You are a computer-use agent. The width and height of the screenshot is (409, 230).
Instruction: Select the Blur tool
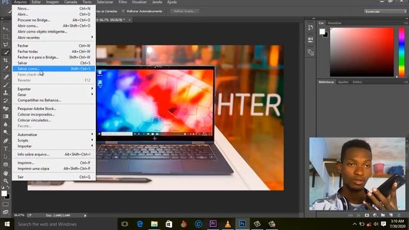6,125
